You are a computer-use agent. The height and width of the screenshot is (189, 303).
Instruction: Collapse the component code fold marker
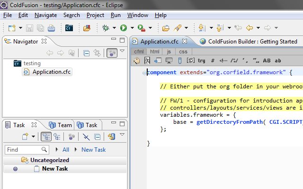pyautogui.click(x=144, y=73)
